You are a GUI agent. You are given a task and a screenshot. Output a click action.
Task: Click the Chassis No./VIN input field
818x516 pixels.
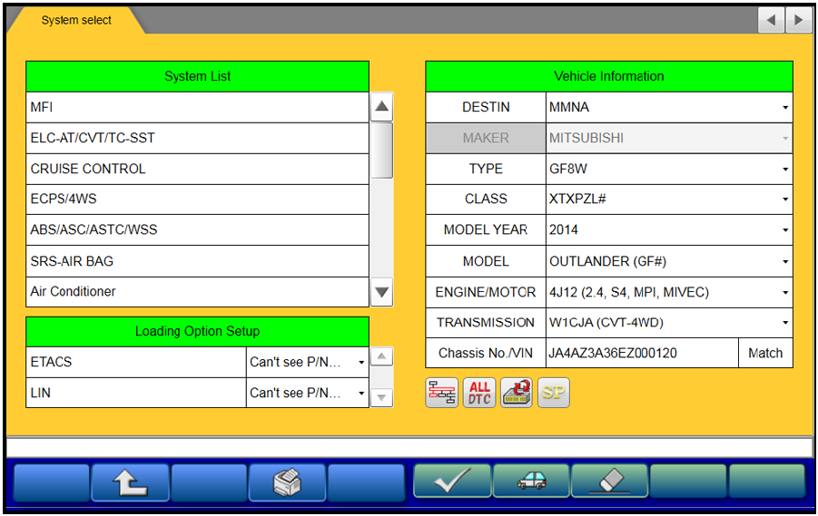click(641, 354)
